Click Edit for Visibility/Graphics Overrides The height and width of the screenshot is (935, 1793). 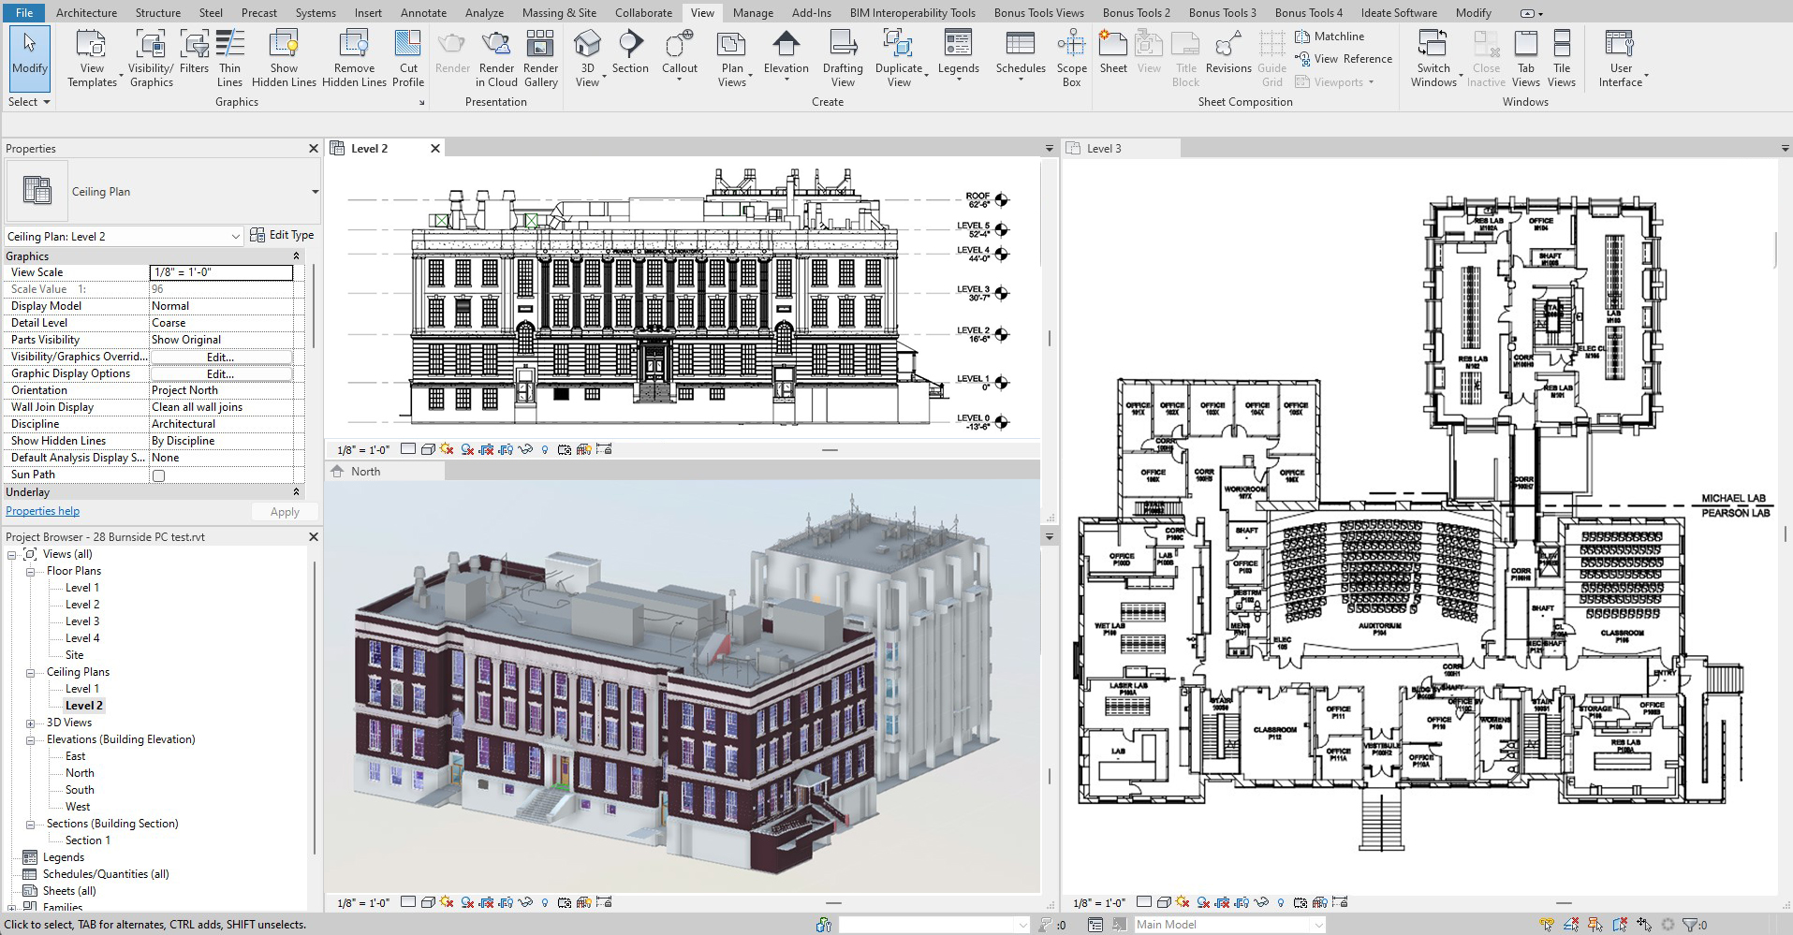coord(220,357)
